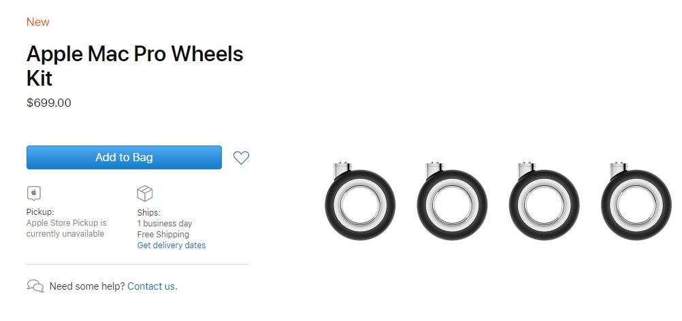682x321 pixels.
Task: Select the third wheel product image
Action: (x=544, y=201)
